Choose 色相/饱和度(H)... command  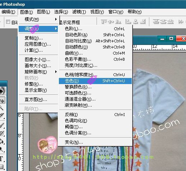(95, 75)
